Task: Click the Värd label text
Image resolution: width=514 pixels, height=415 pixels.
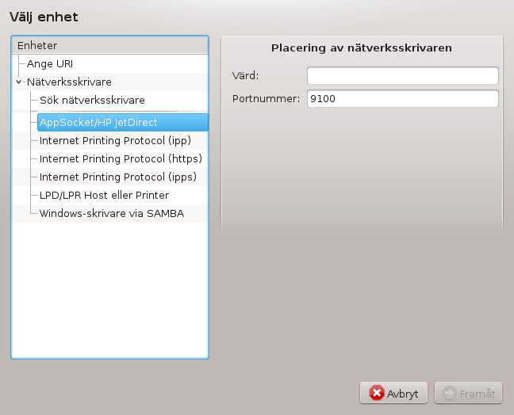Action: [x=245, y=75]
